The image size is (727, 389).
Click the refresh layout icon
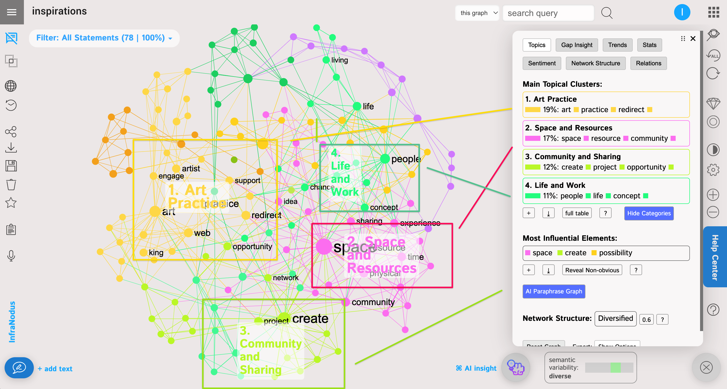pos(713,74)
